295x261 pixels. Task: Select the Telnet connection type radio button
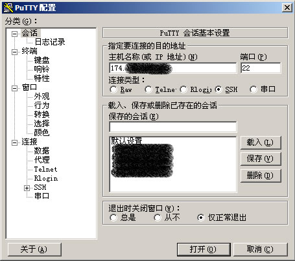(148, 89)
